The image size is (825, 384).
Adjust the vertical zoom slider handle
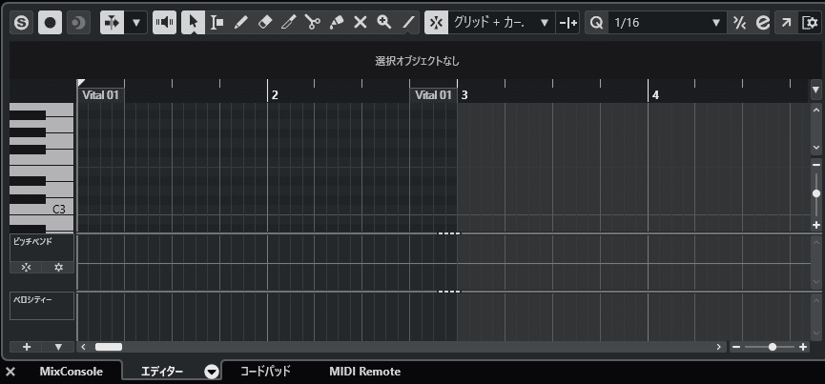[816, 193]
